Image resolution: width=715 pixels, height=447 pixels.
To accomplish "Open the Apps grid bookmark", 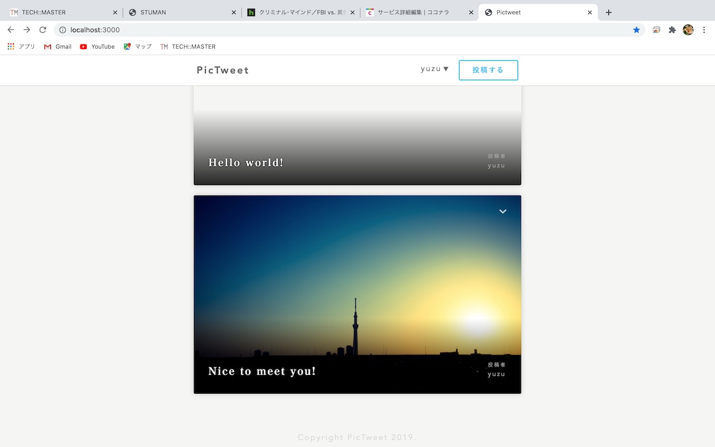I will 21,46.
